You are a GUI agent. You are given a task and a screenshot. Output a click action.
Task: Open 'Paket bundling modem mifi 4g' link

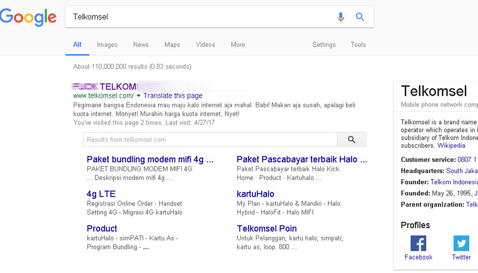150,160
